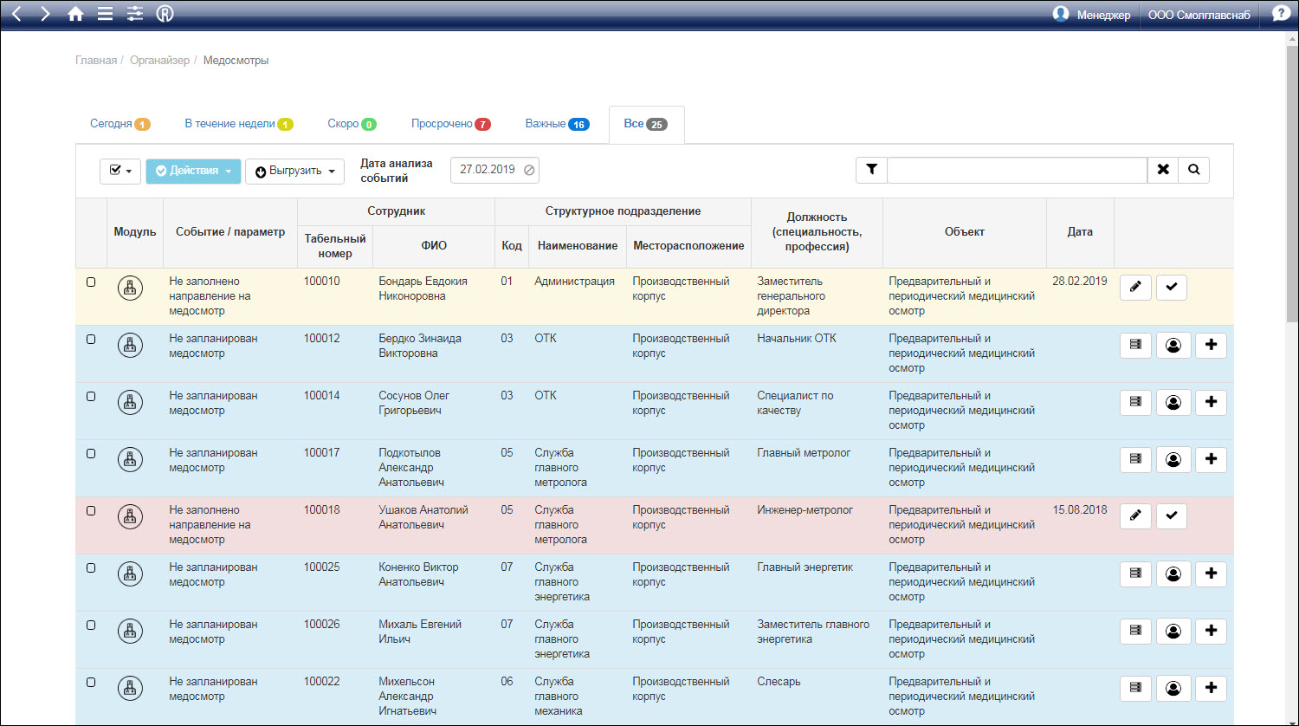Tick checkbox for Бердко Зинаида row
The width and height of the screenshot is (1299, 726).
[x=91, y=340]
